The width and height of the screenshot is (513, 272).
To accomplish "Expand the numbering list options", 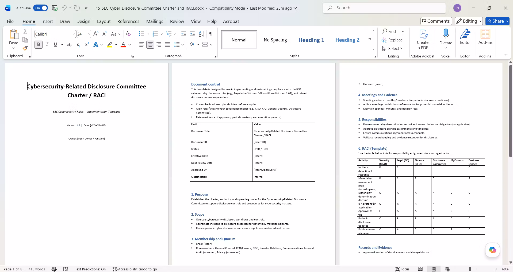I will (x=161, y=34).
